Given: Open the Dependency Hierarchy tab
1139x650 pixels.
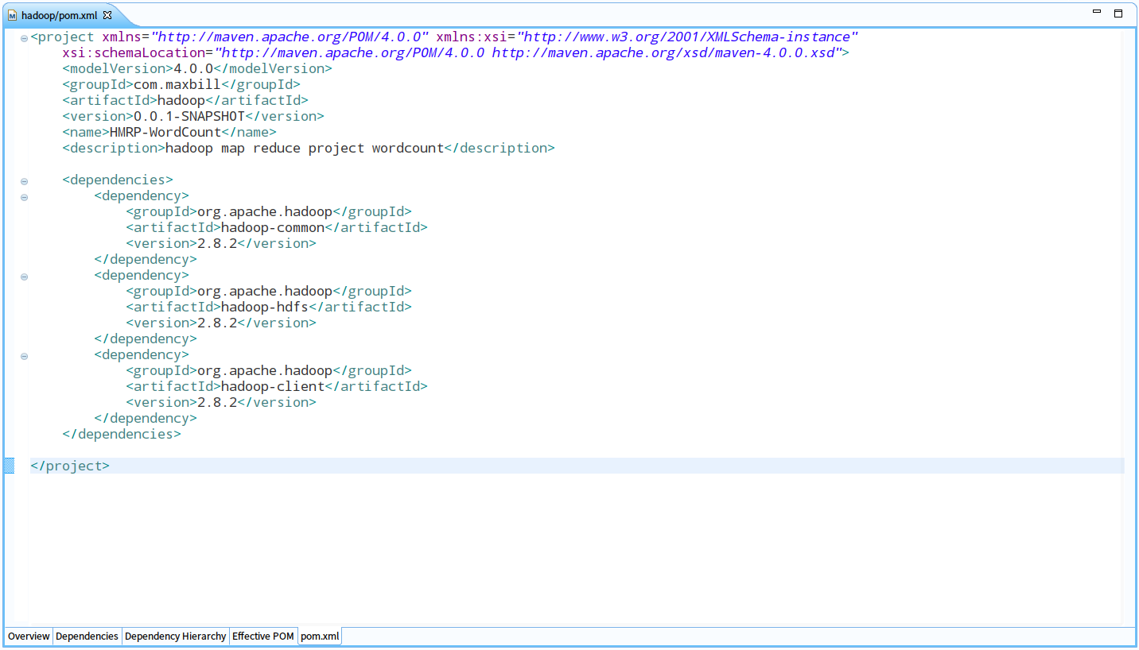Looking at the screenshot, I should click(175, 636).
